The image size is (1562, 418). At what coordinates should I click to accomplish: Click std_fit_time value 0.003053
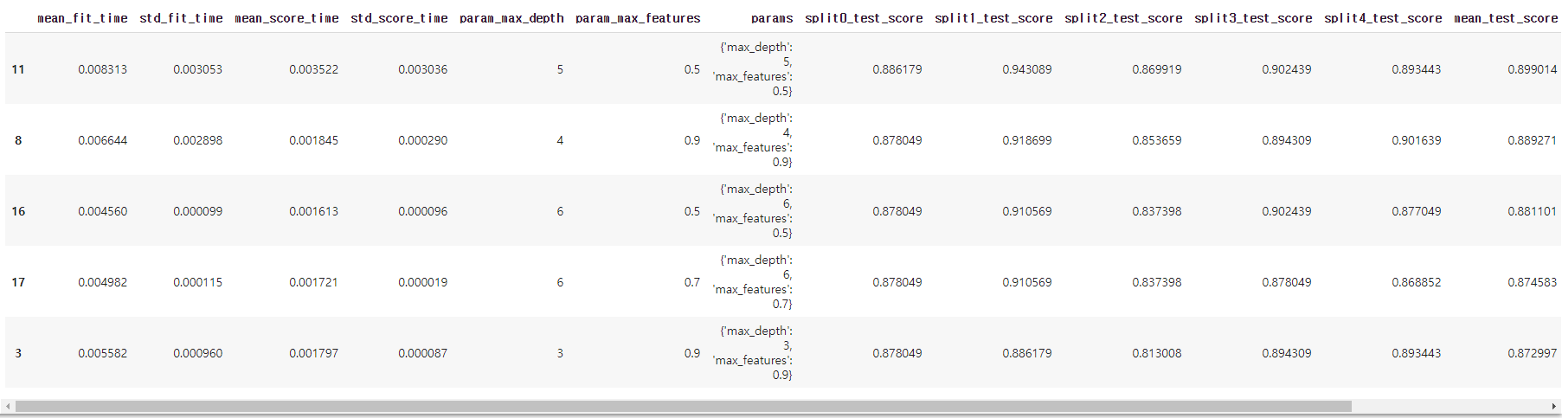(197, 69)
